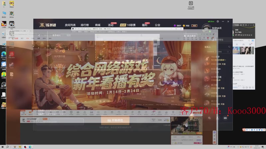Screen dimensions: 266x149
Task: Click the 充值 recharge button
Action: pyautogui.click(x=194, y=26)
